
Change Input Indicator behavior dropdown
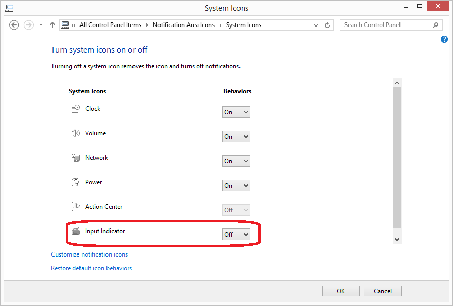tap(236, 234)
